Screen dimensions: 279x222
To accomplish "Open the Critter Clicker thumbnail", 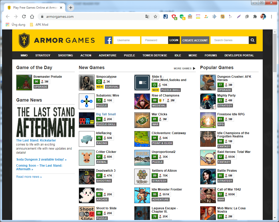I will [x=87, y=158].
